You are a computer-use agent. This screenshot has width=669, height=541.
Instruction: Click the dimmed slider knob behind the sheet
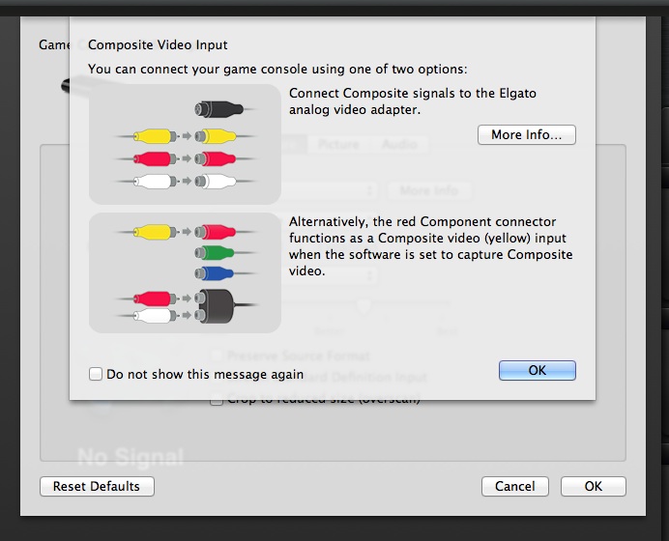pyautogui.click(x=364, y=306)
